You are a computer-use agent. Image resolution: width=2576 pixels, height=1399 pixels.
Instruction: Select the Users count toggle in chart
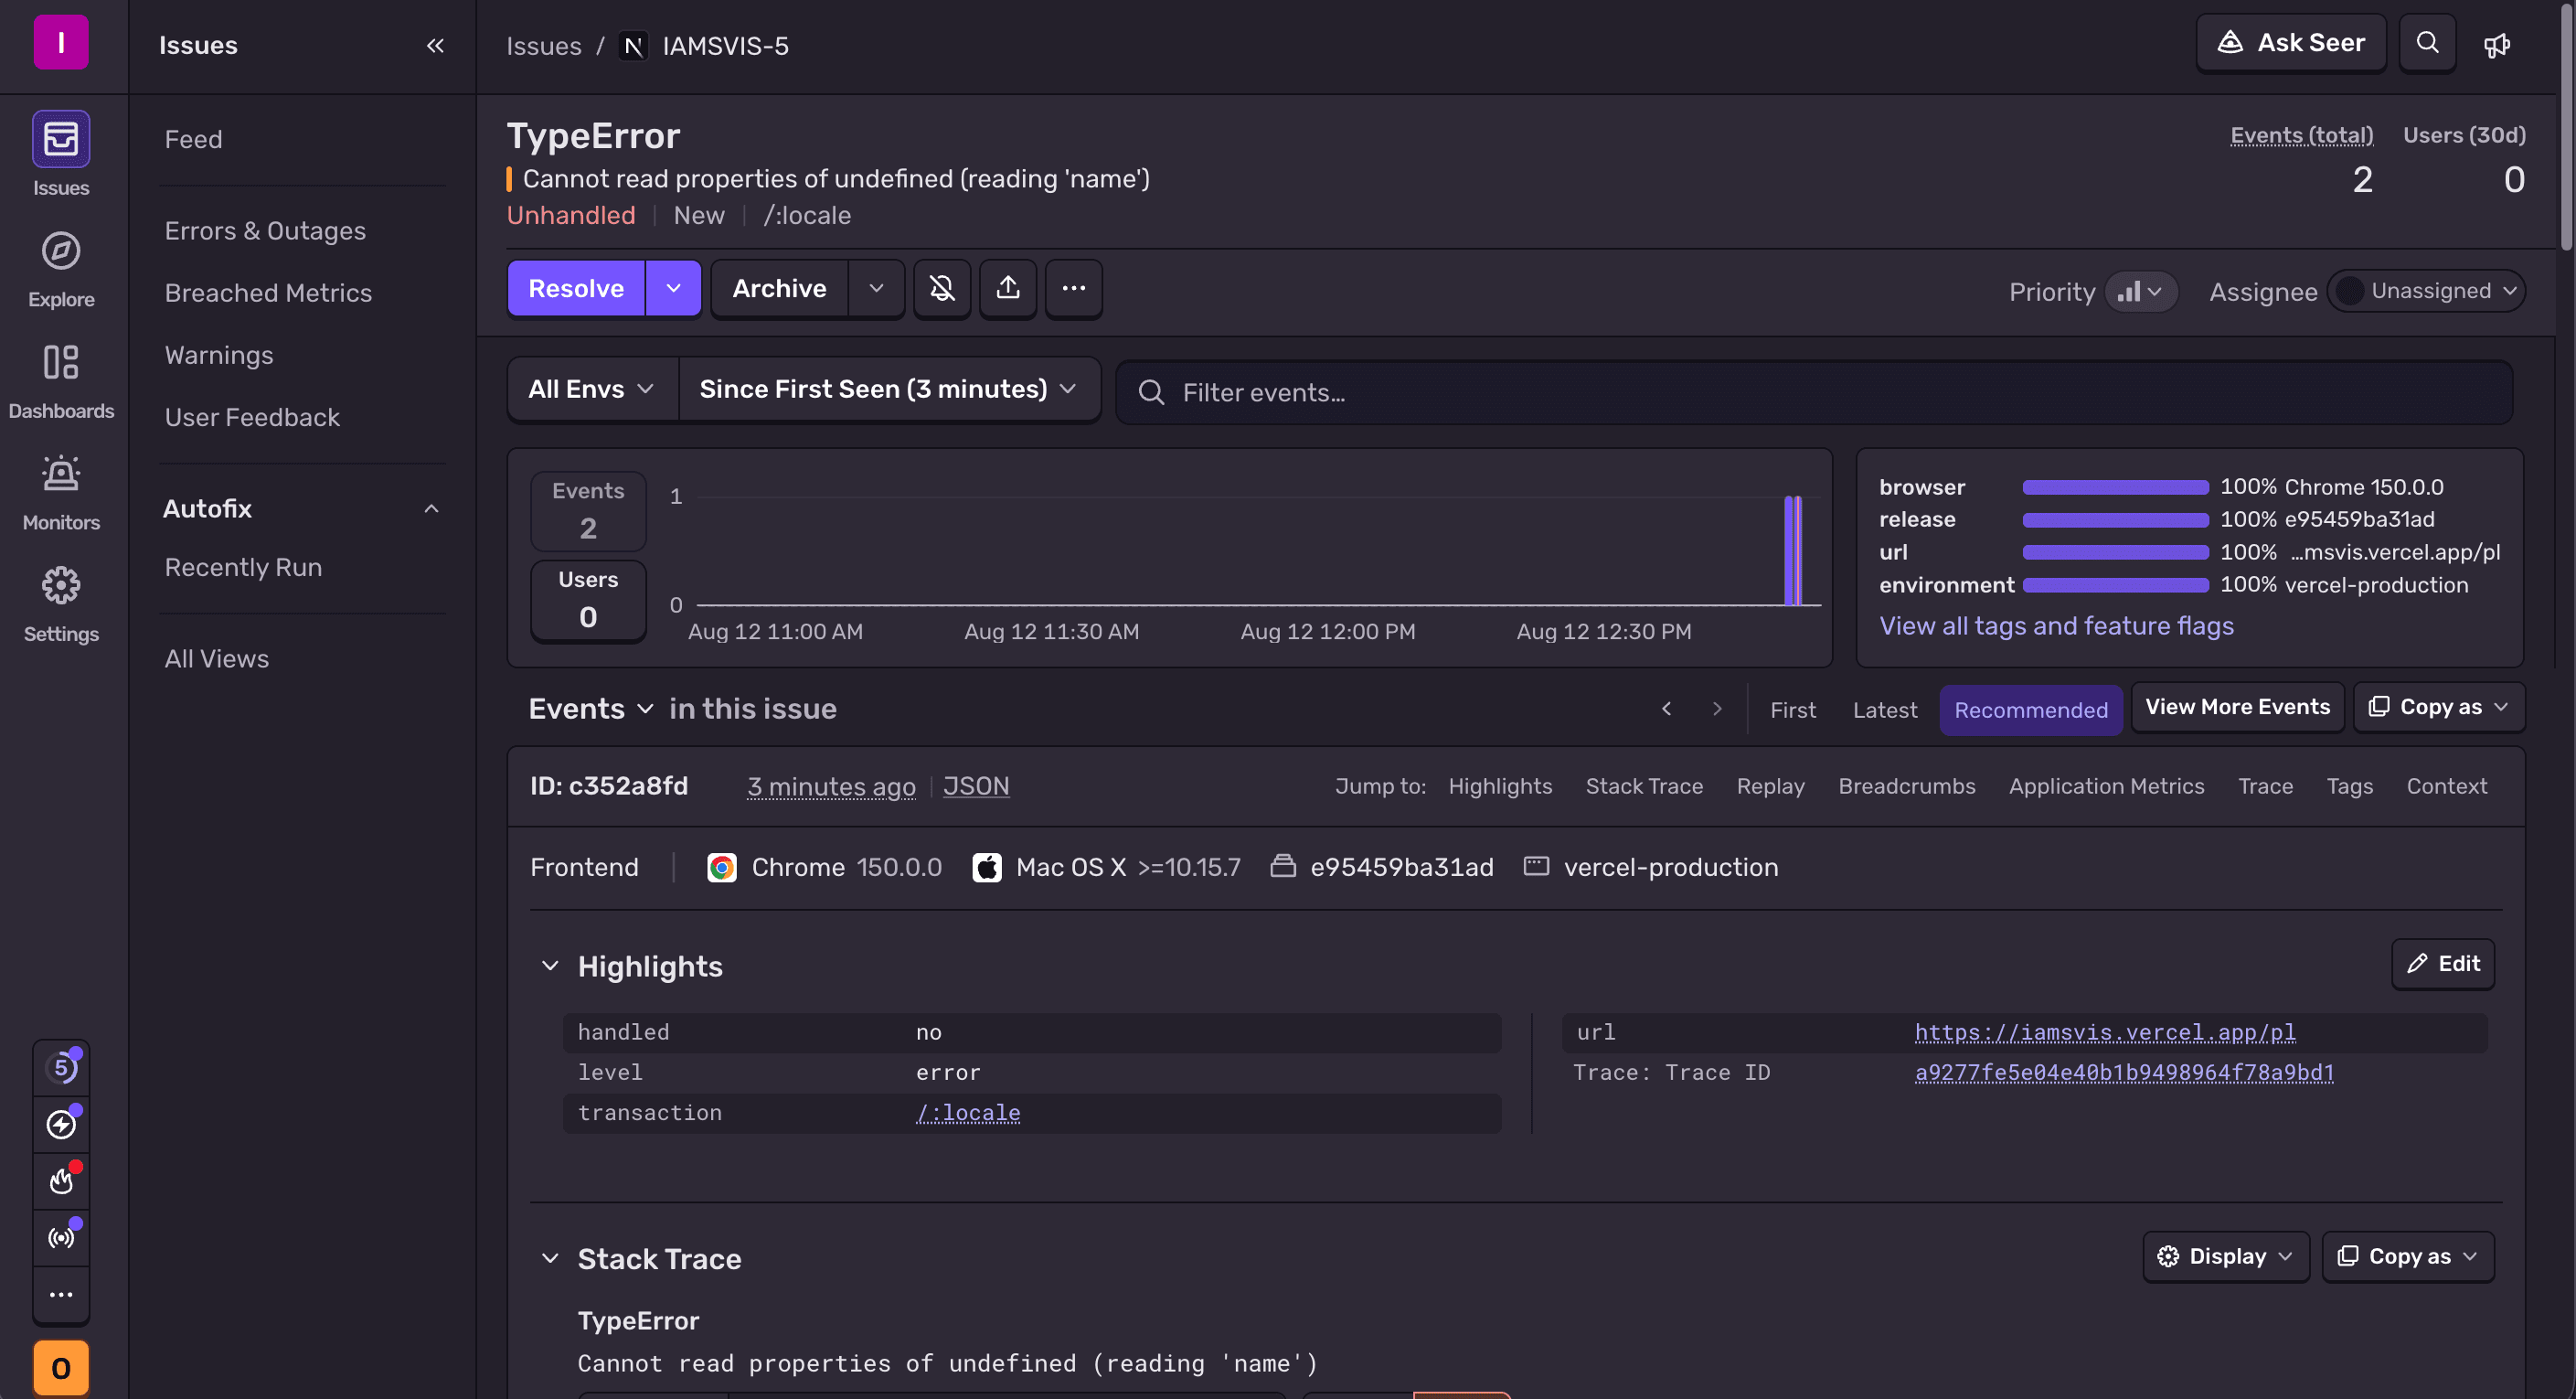[588, 600]
